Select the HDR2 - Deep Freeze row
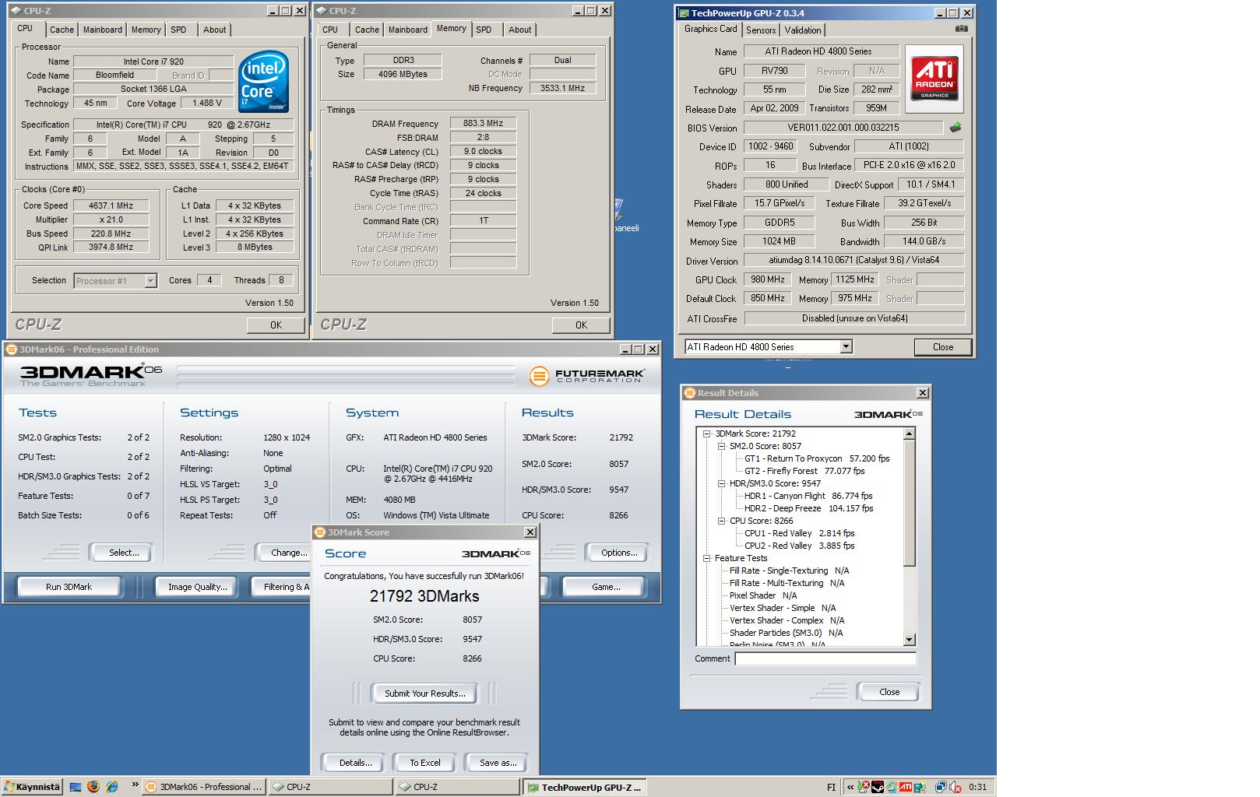The width and height of the screenshot is (1260, 797). point(809,508)
